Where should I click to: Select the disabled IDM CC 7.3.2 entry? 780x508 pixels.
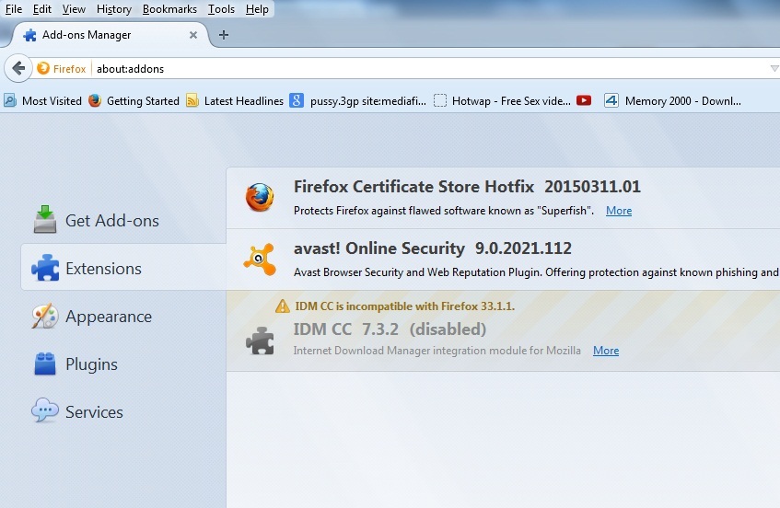click(503, 331)
